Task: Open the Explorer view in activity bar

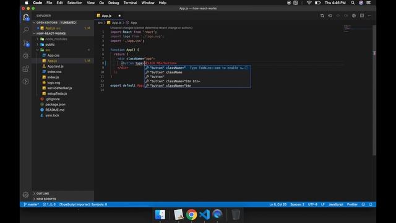Action: coord(26,17)
